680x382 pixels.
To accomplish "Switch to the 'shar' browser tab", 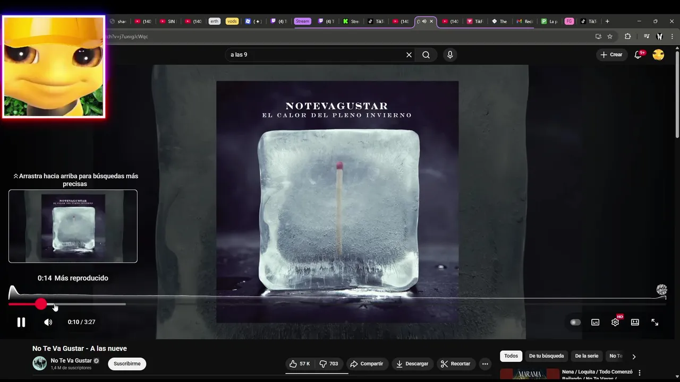I will coord(118,21).
